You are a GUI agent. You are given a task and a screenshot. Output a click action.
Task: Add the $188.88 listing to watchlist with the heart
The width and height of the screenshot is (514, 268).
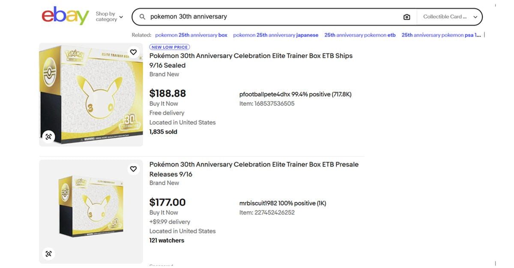click(x=133, y=52)
